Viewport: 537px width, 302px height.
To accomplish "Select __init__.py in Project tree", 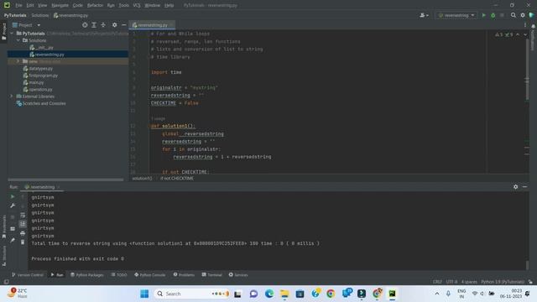I will 41,47.
